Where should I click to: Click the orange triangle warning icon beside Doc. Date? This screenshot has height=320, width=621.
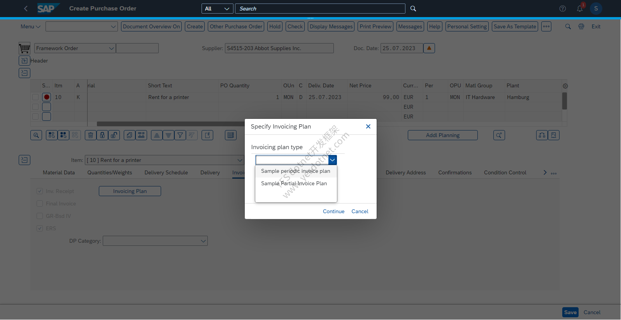pos(429,48)
